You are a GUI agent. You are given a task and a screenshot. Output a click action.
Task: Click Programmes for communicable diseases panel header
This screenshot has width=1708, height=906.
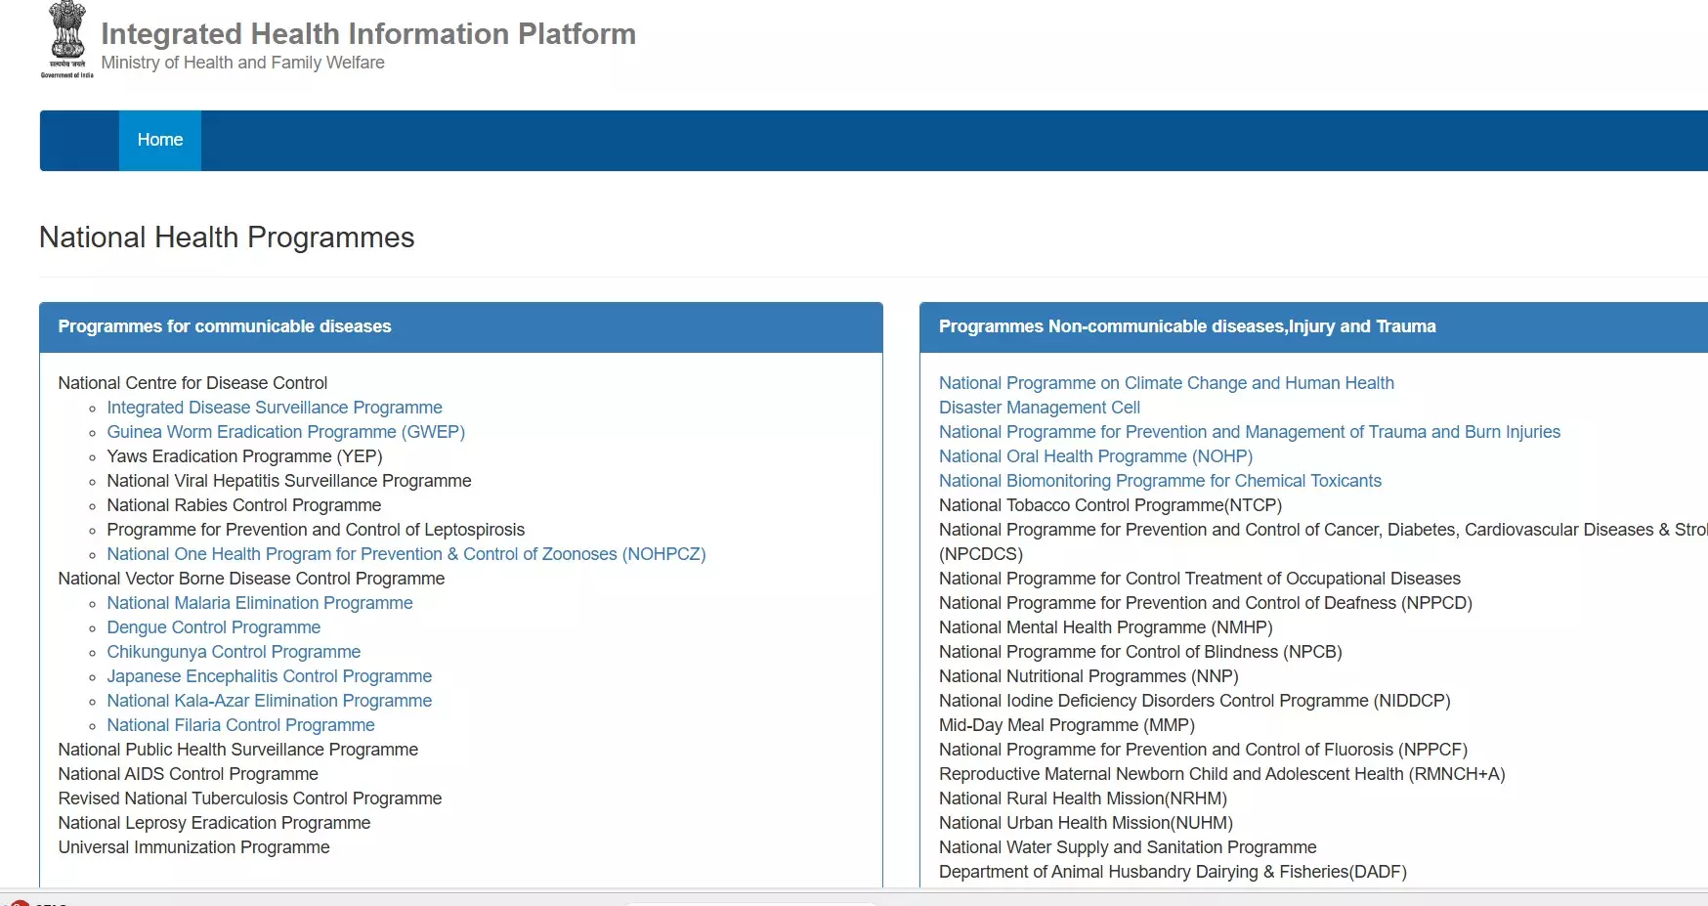click(x=225, y=326)
